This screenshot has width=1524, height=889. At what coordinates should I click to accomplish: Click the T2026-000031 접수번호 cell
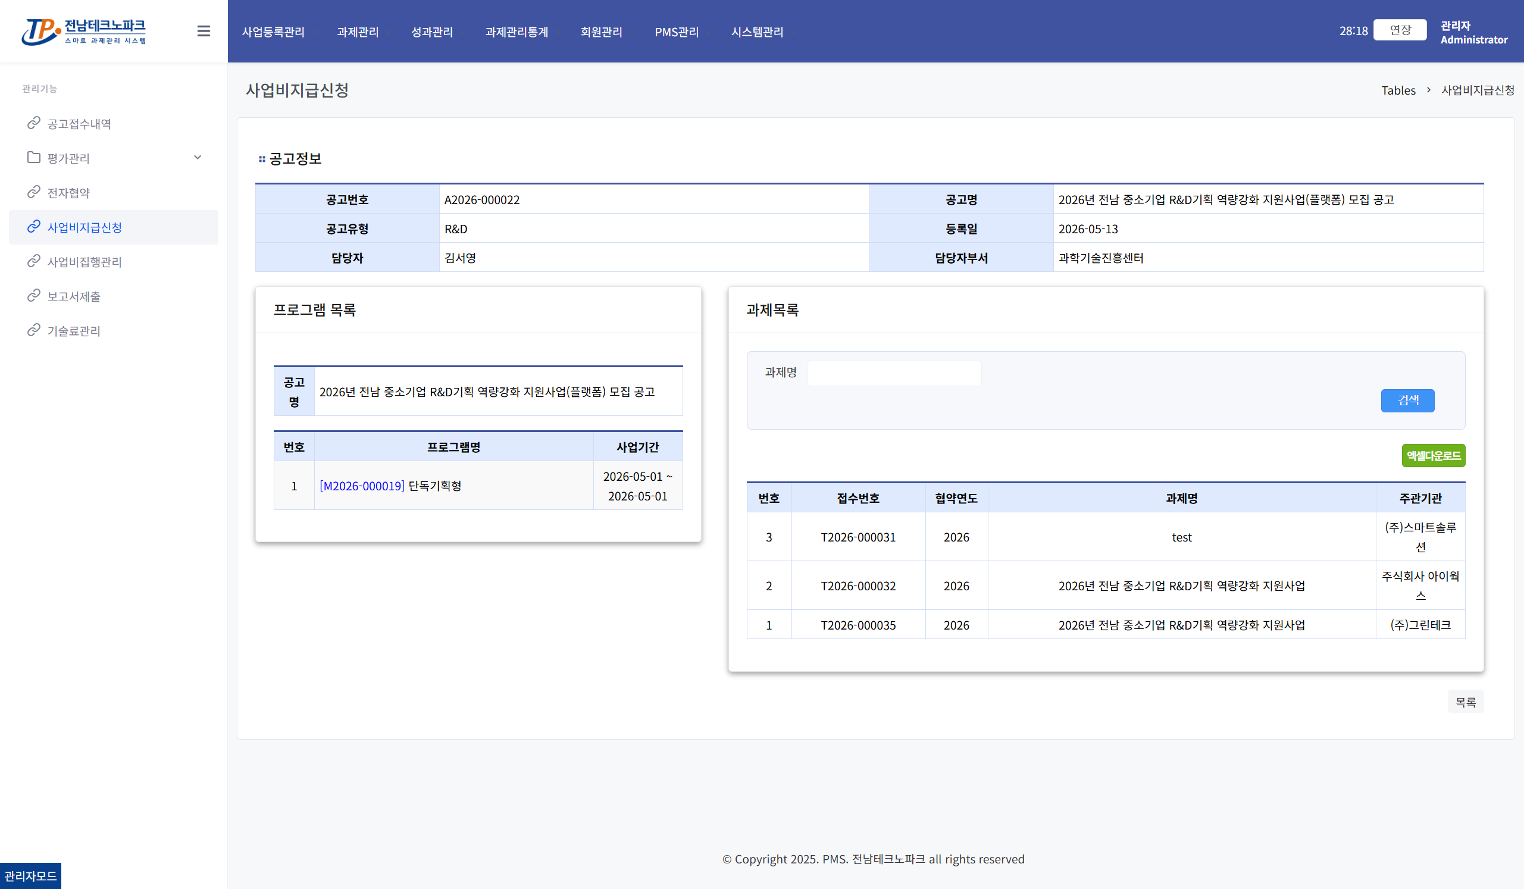pos(858,537)
